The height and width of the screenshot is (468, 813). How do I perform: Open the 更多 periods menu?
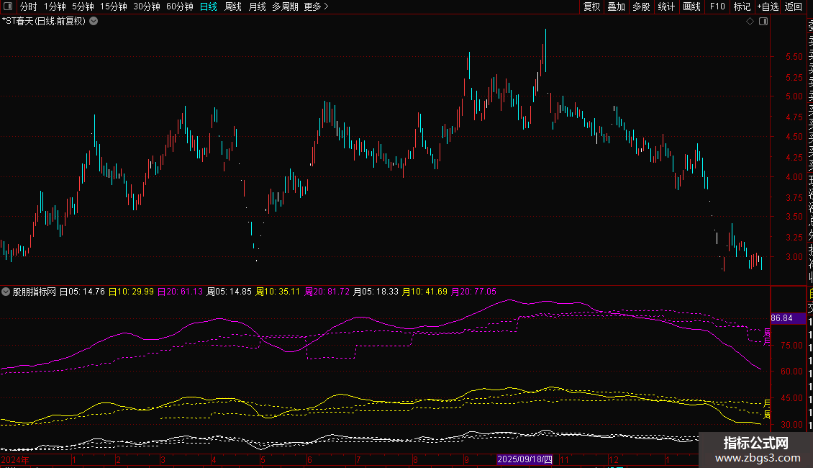click(316, 7)
